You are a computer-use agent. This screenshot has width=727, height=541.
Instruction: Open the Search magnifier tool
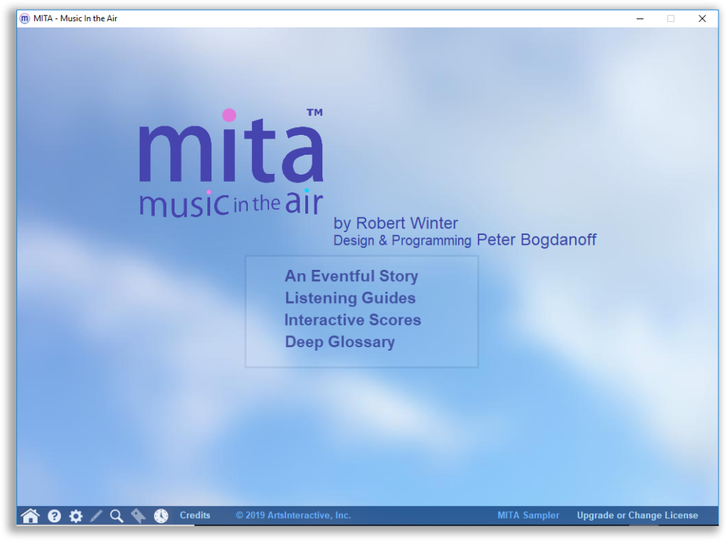point(116,516)
